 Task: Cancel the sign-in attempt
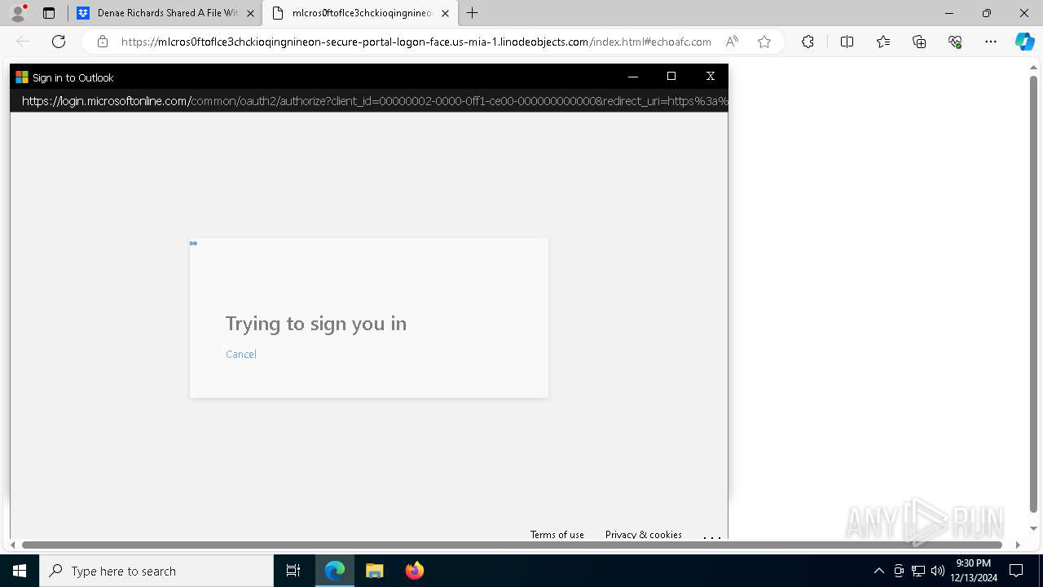click(241, 355)
